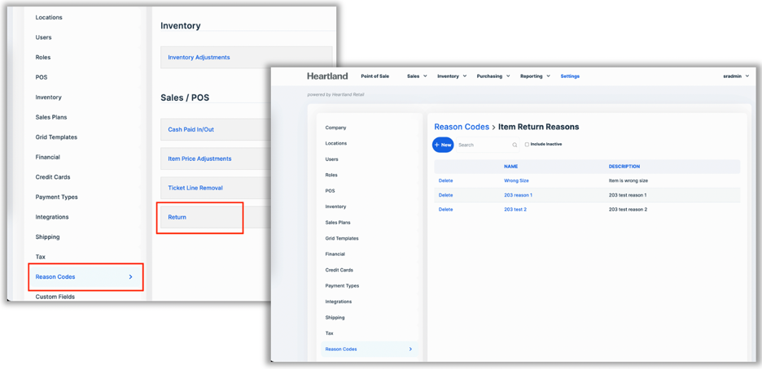This screenshot has height=369, width=762.
Task: Select Payment Types in the right sidebar
Action: pos(342,286)
